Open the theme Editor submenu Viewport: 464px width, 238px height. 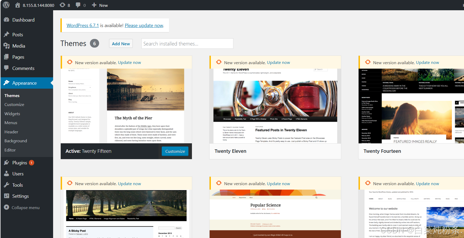pos(10,150)
